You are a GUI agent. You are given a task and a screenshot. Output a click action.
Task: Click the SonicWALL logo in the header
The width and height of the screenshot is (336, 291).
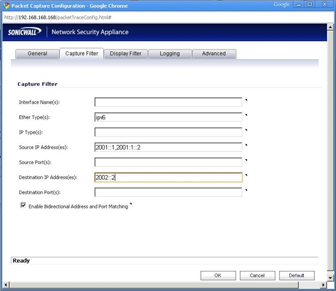pos(25,32)
